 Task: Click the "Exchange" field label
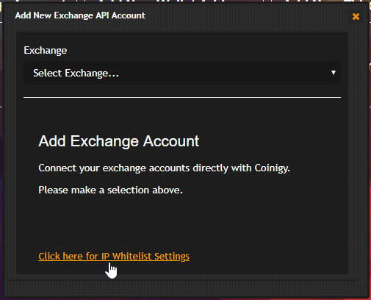(x=46, y=51)
